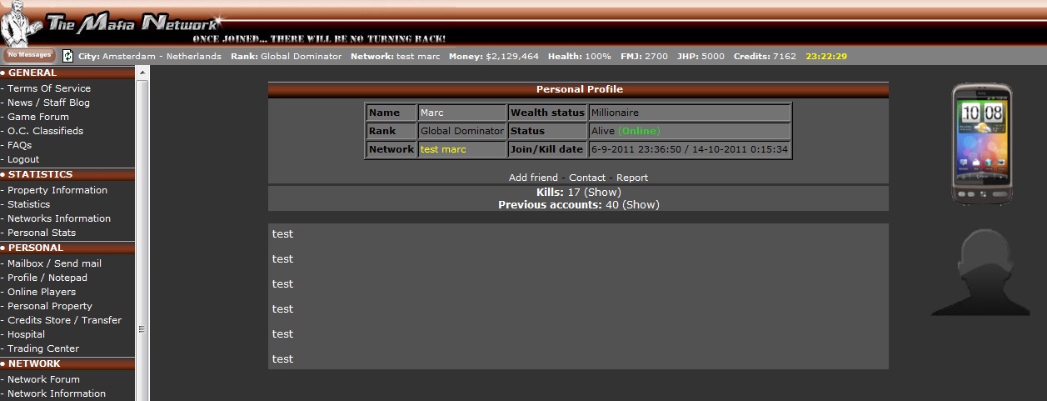Open O.C. Classifieds
The height and width of the screenshot is (401, 1047).
point(46,131)
